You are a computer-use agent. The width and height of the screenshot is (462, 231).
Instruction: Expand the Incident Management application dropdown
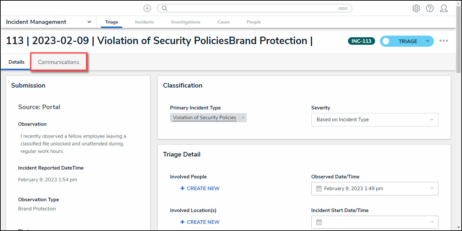(x=89, y=22)
